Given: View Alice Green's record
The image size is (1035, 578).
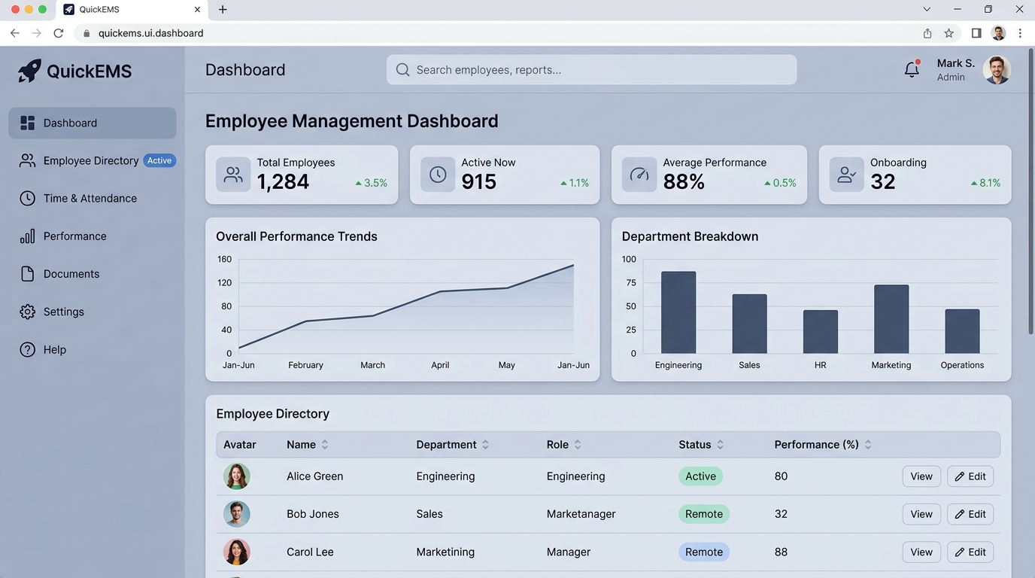Looking at the screenshot, I should [x=921, y=476].
